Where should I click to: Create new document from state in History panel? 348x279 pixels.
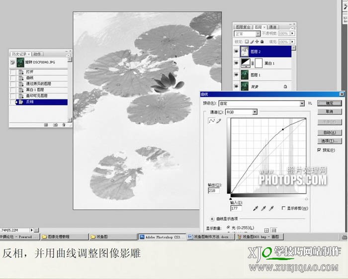tap(46, 125)
